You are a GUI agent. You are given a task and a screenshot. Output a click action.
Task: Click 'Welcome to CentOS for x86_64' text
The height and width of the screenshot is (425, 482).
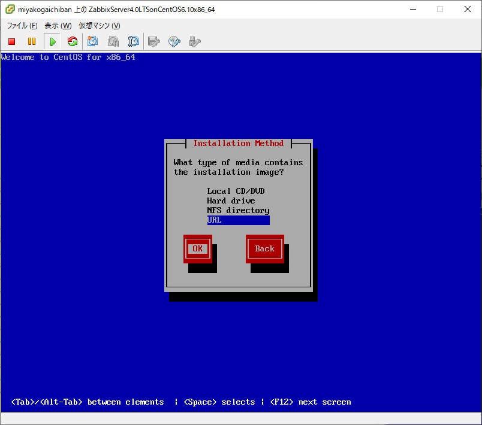(x=68, y=57)
